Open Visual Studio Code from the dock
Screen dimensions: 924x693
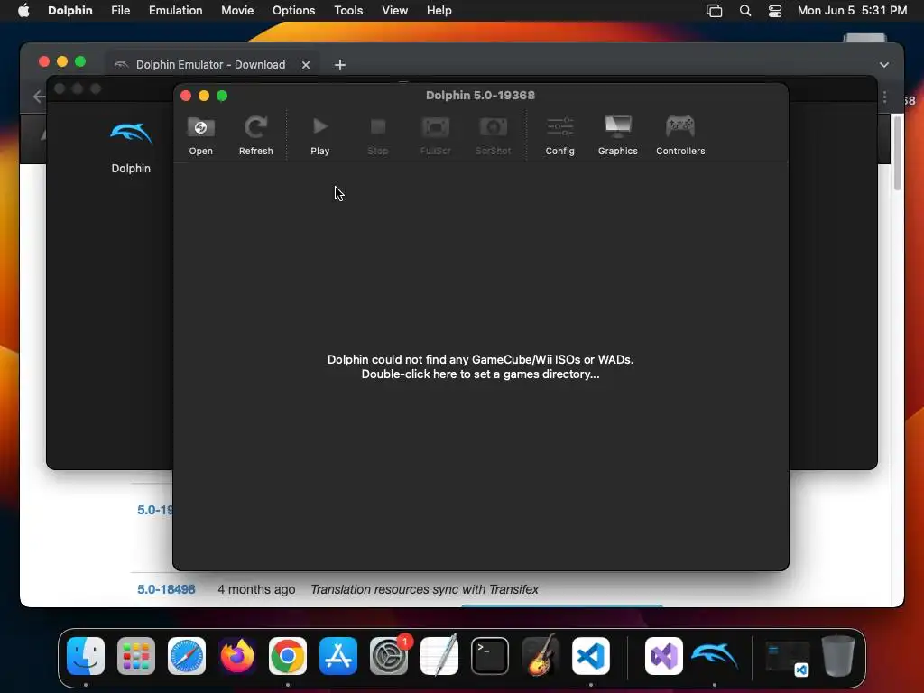[591, 656]
